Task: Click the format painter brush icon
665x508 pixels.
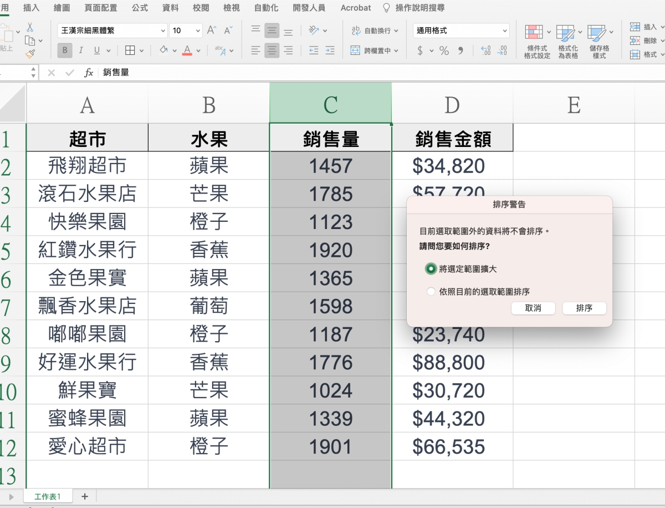Action: tap(30, 54)
